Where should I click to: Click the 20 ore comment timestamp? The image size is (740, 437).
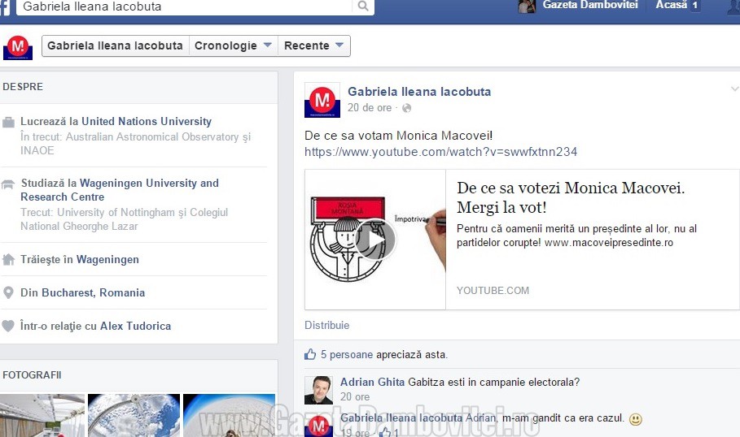point(355,397)
